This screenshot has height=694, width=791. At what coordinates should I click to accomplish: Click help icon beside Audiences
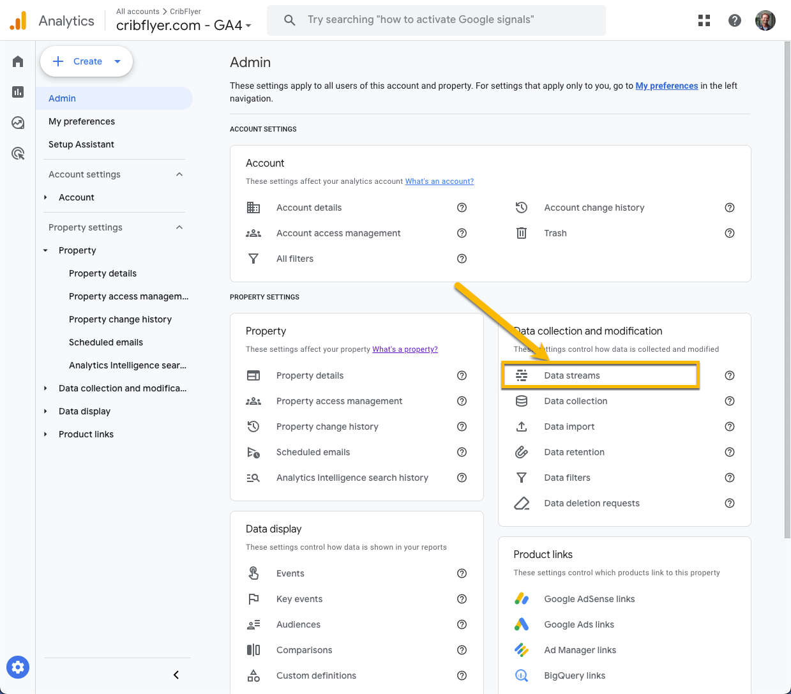pos(462,624)
